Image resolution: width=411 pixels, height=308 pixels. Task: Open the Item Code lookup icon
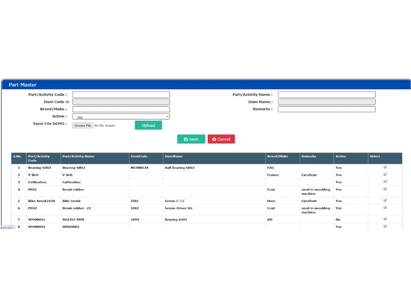point(67,102)
